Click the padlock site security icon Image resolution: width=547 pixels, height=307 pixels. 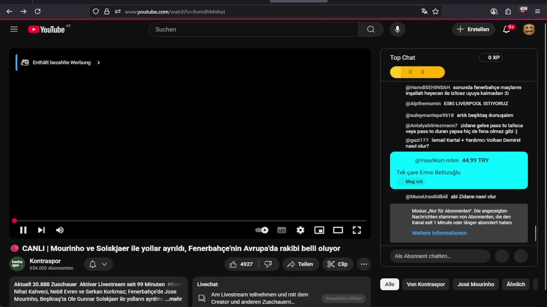[x=107, y=12]
